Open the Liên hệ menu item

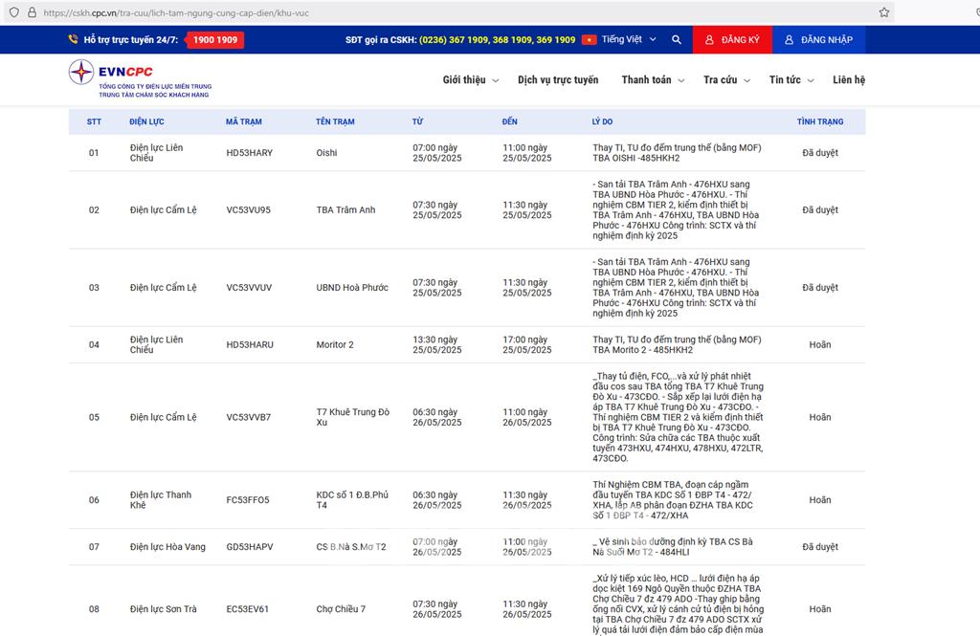pos(848,80)
